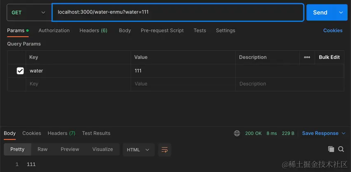
Task: Open the request Headers (6) tab
Action: (93, 30)
